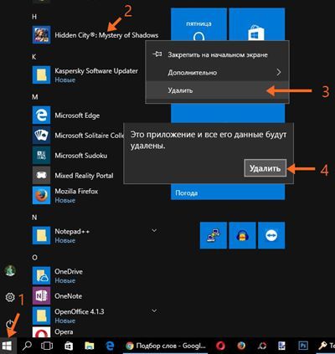335x354 pixels.
Task: Click the 'OneDrive' label
Action: point(69,272)
